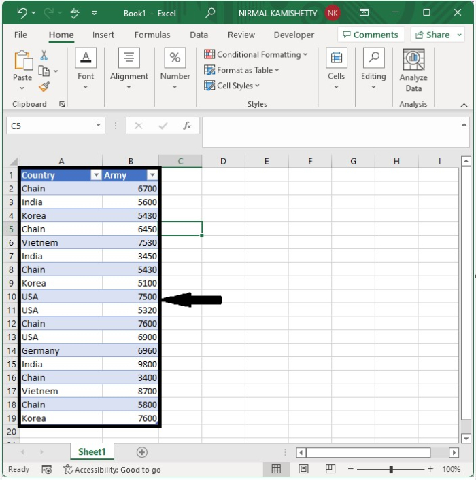The width and height of the screenshot is (476, 480).
Task: Click the Insert Function fx icon
Action: coord(187,126)
